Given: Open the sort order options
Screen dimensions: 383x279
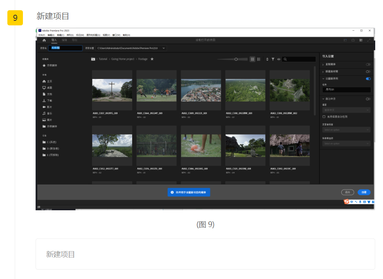Looking at the screenshot, I should [267, 59].
